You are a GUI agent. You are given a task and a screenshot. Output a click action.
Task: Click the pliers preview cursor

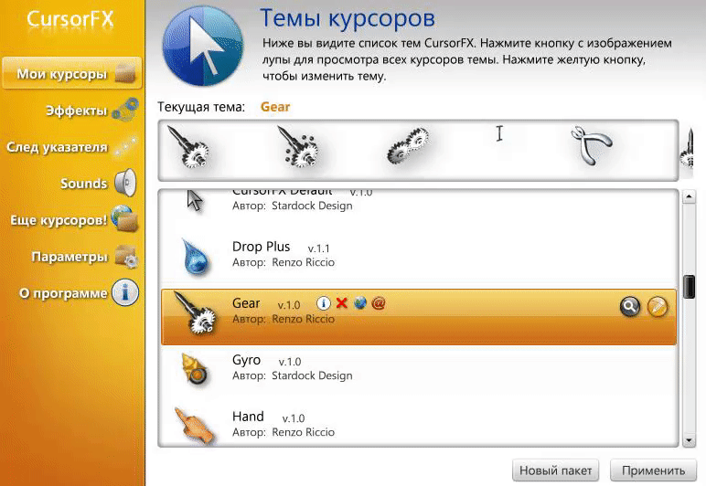[x=591, y=145]
